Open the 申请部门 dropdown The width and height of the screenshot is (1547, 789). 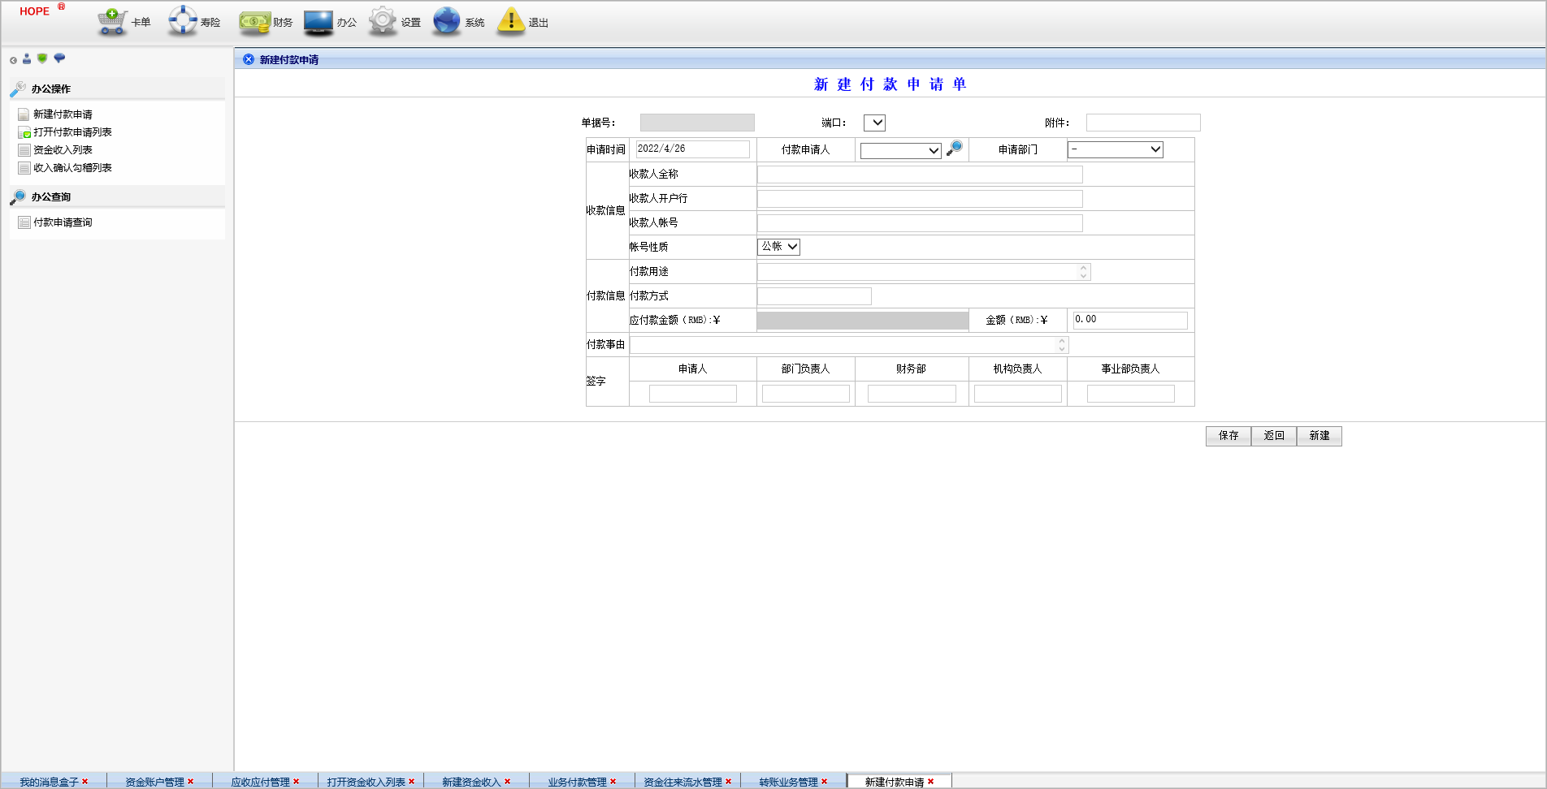(x=1115, y=149)
